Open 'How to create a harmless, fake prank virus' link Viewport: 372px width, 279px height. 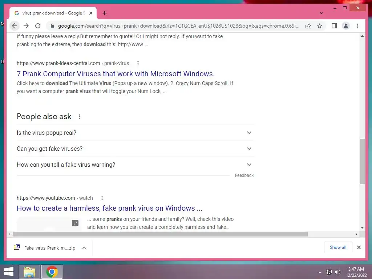[x=109, y=208]
